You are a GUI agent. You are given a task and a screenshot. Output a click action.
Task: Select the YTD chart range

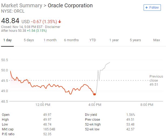point(93,40)
